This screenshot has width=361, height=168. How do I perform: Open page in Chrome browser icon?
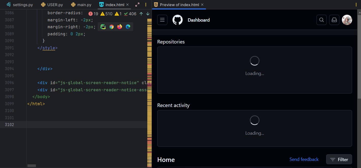point(111,27)
